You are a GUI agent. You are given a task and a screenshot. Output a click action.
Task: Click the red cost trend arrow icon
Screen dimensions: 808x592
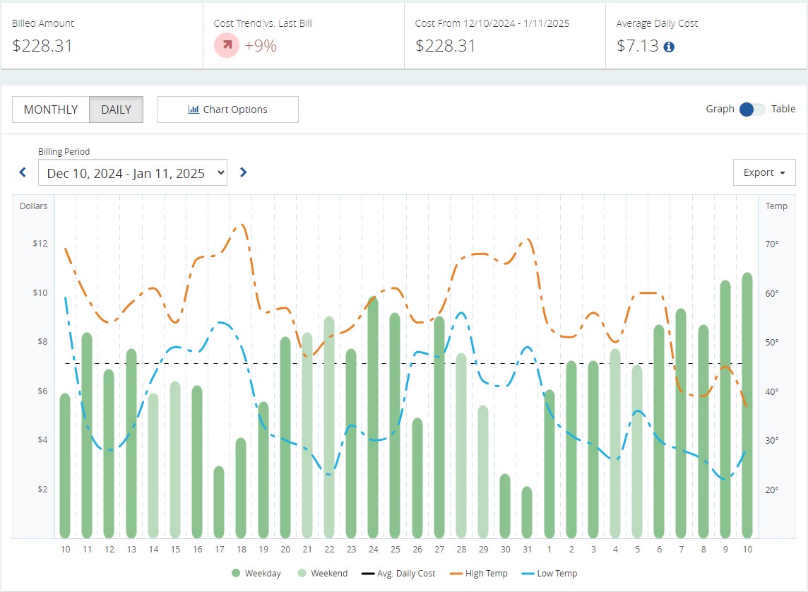click(x=227, y=46)
